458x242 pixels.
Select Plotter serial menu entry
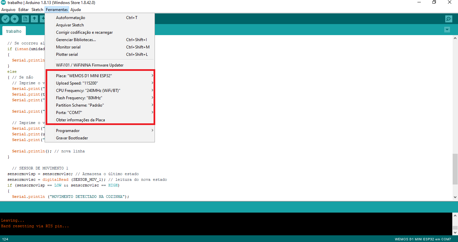coord(100,54)
